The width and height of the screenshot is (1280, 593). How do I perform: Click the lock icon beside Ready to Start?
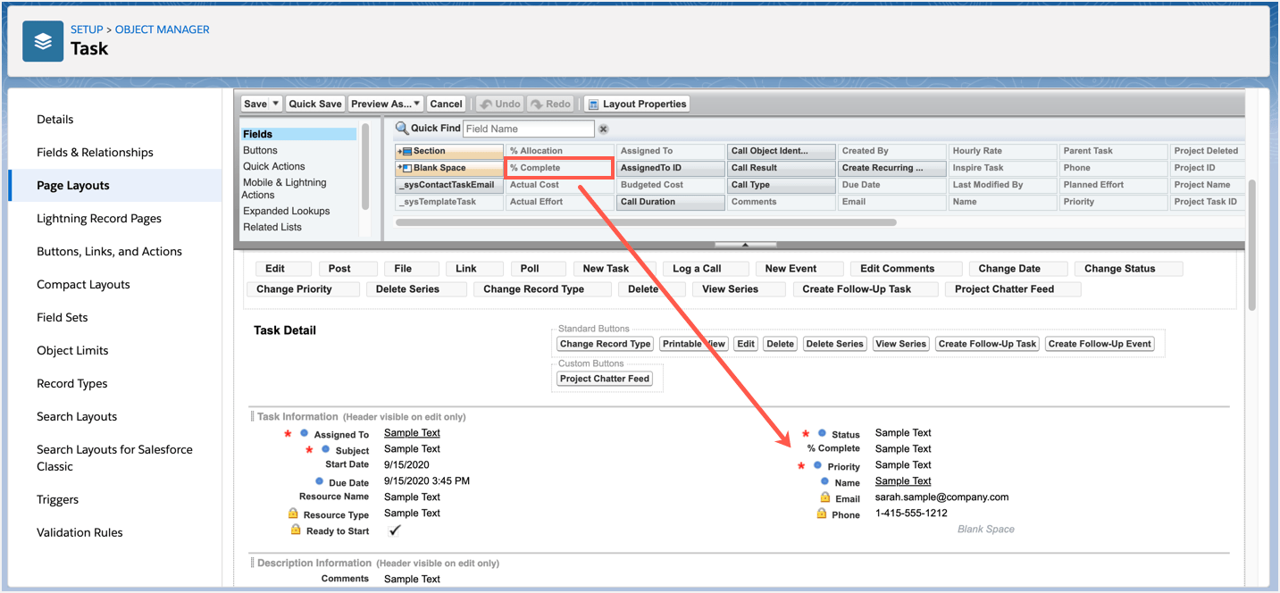(295, 529)
